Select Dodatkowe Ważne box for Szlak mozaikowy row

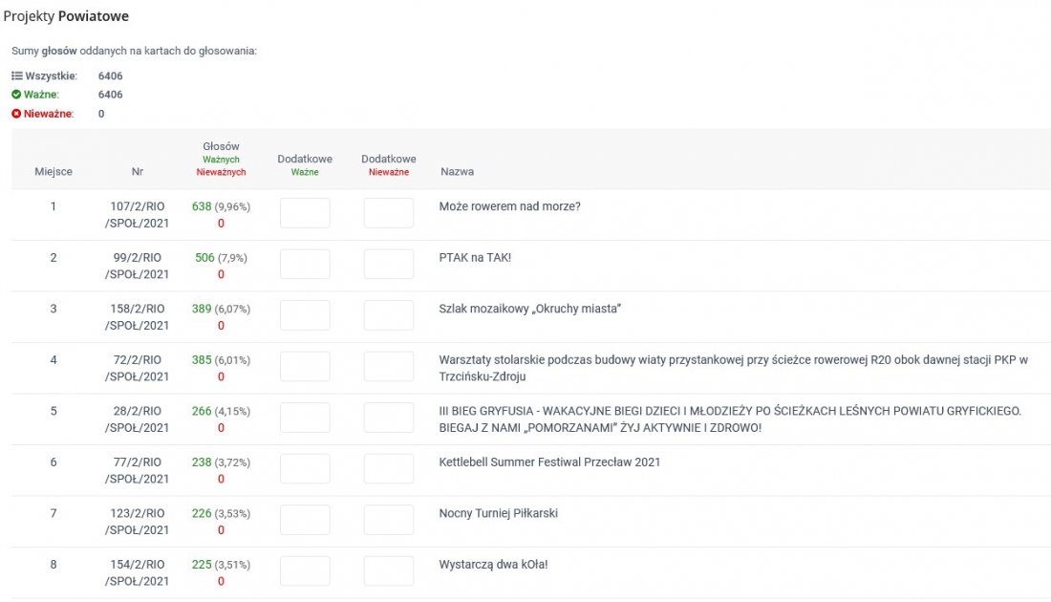[305, 315]
